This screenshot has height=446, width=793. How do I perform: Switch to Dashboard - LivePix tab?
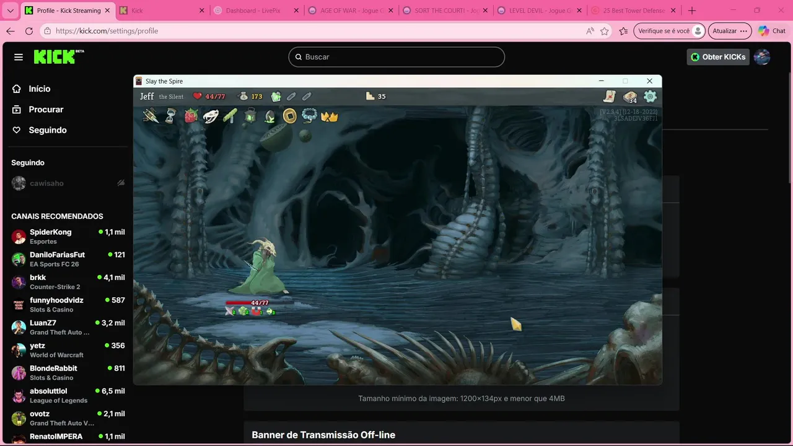(x=255, y=11)
